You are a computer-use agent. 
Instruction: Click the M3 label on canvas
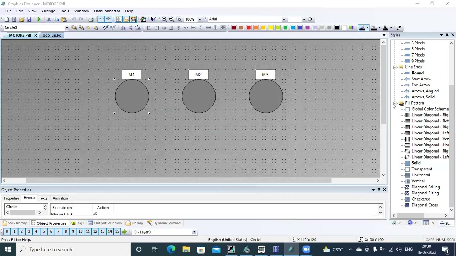tap(265, 75)
